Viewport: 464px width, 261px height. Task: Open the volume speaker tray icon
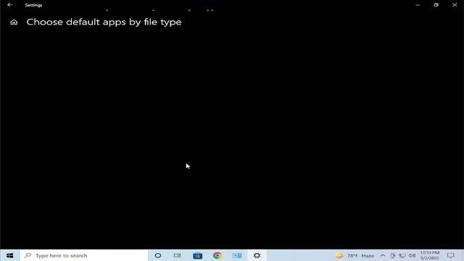coord(412,255)
